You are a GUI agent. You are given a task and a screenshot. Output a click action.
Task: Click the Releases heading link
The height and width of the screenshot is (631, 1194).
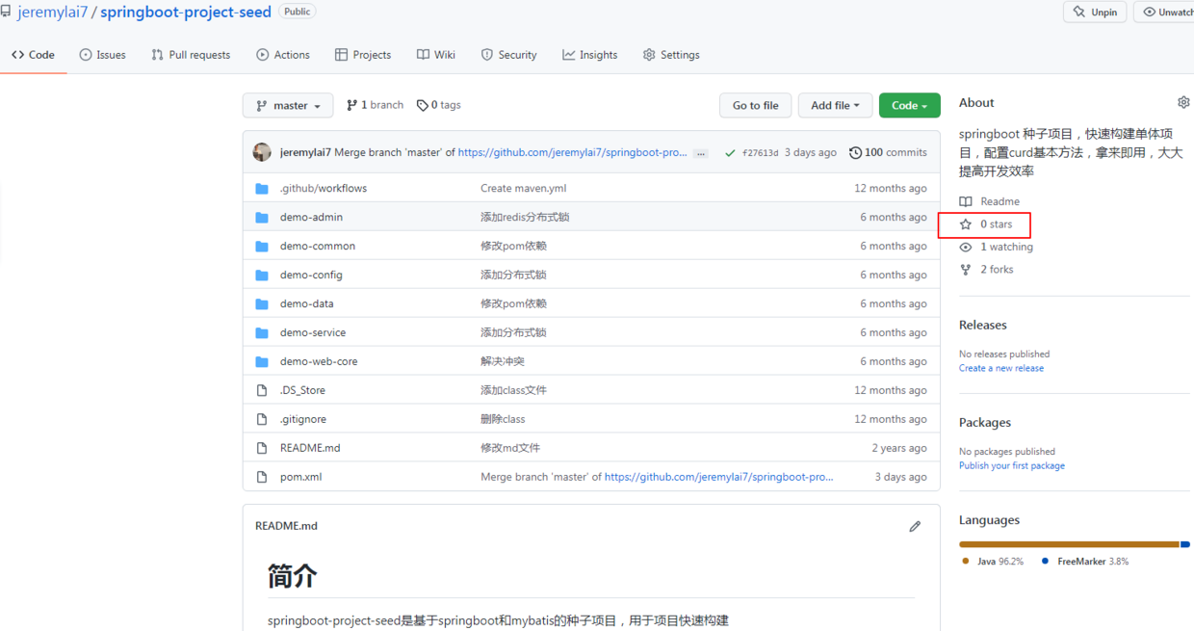click(x=983, y=325)
